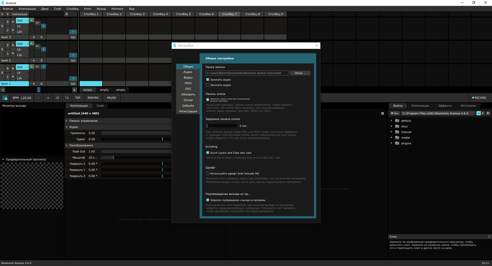Image resolution: width=492 pixels, height=266 pixels.
Task: Click the Вверх up-arrow button in file browser
Action: coord(395,113)
